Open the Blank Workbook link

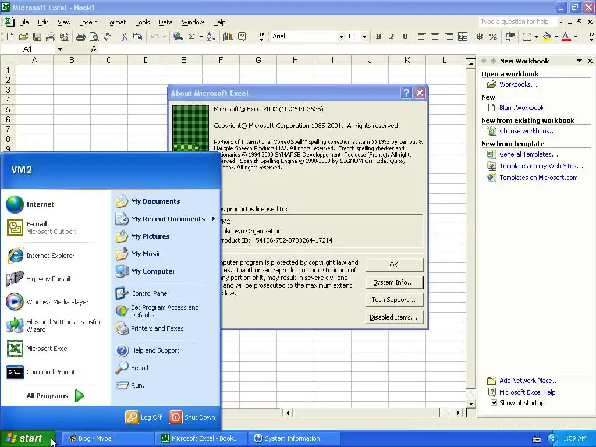coord(521,108)
